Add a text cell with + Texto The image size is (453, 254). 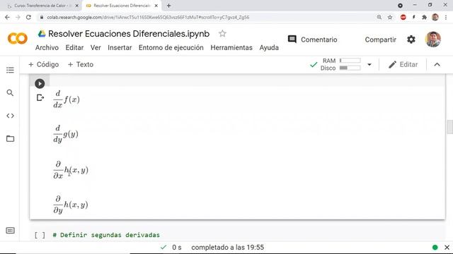tap(81, 64)
